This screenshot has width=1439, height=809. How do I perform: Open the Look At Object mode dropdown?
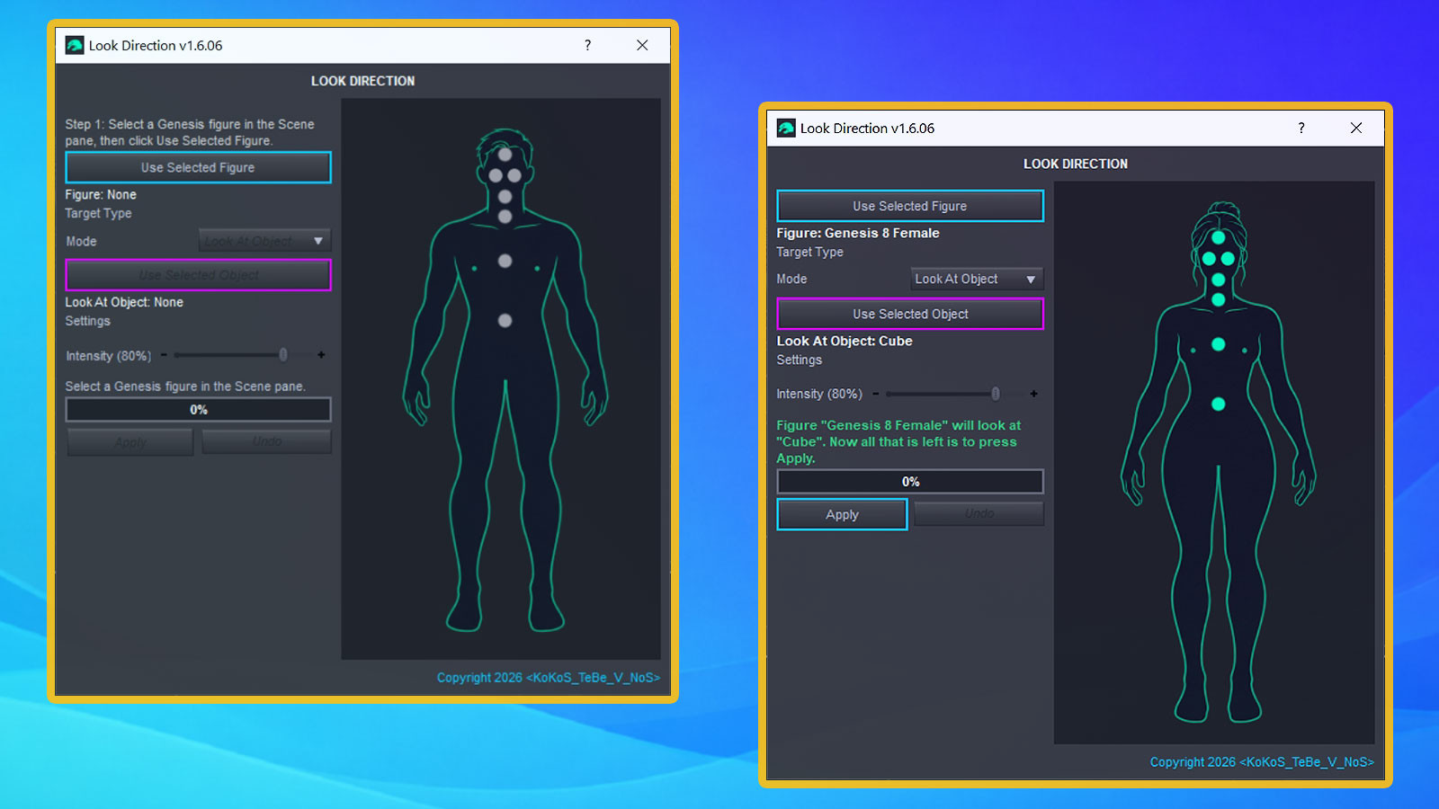coord(976,280)
